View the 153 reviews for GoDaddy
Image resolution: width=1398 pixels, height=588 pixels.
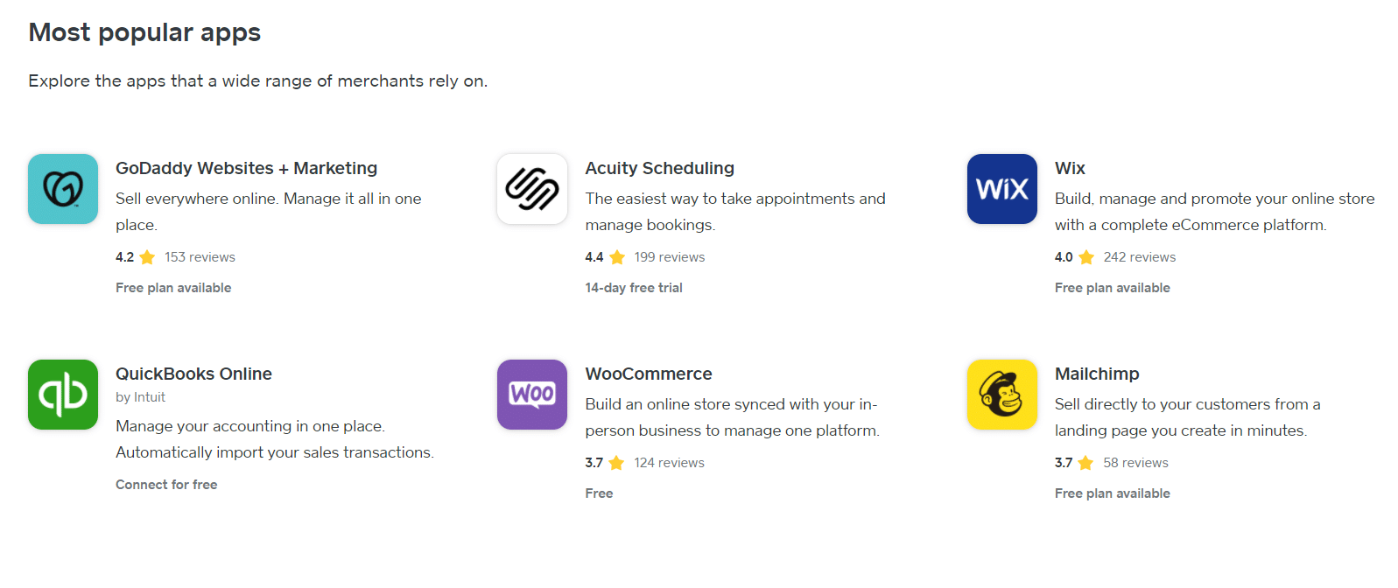(200, 257)
